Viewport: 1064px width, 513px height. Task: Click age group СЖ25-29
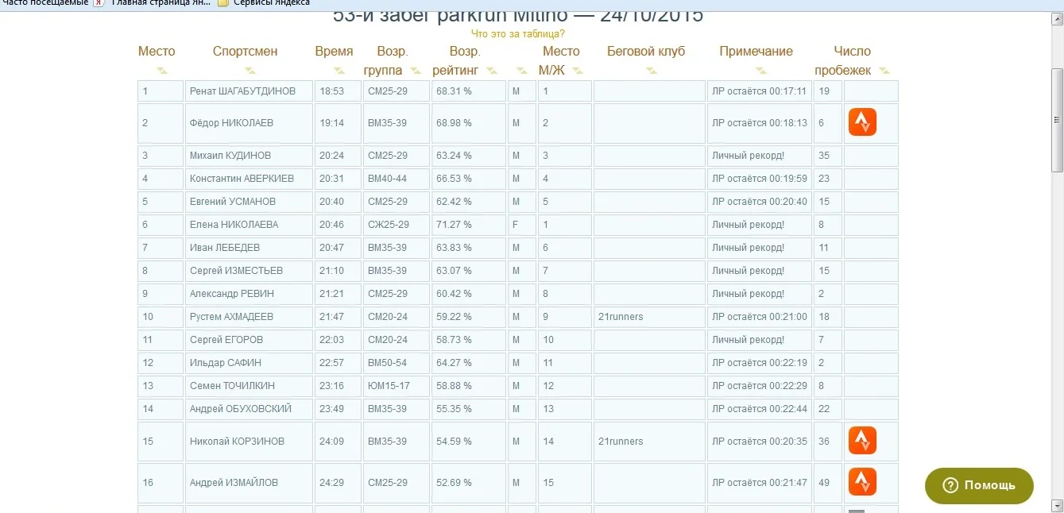[x=389, y=225]
